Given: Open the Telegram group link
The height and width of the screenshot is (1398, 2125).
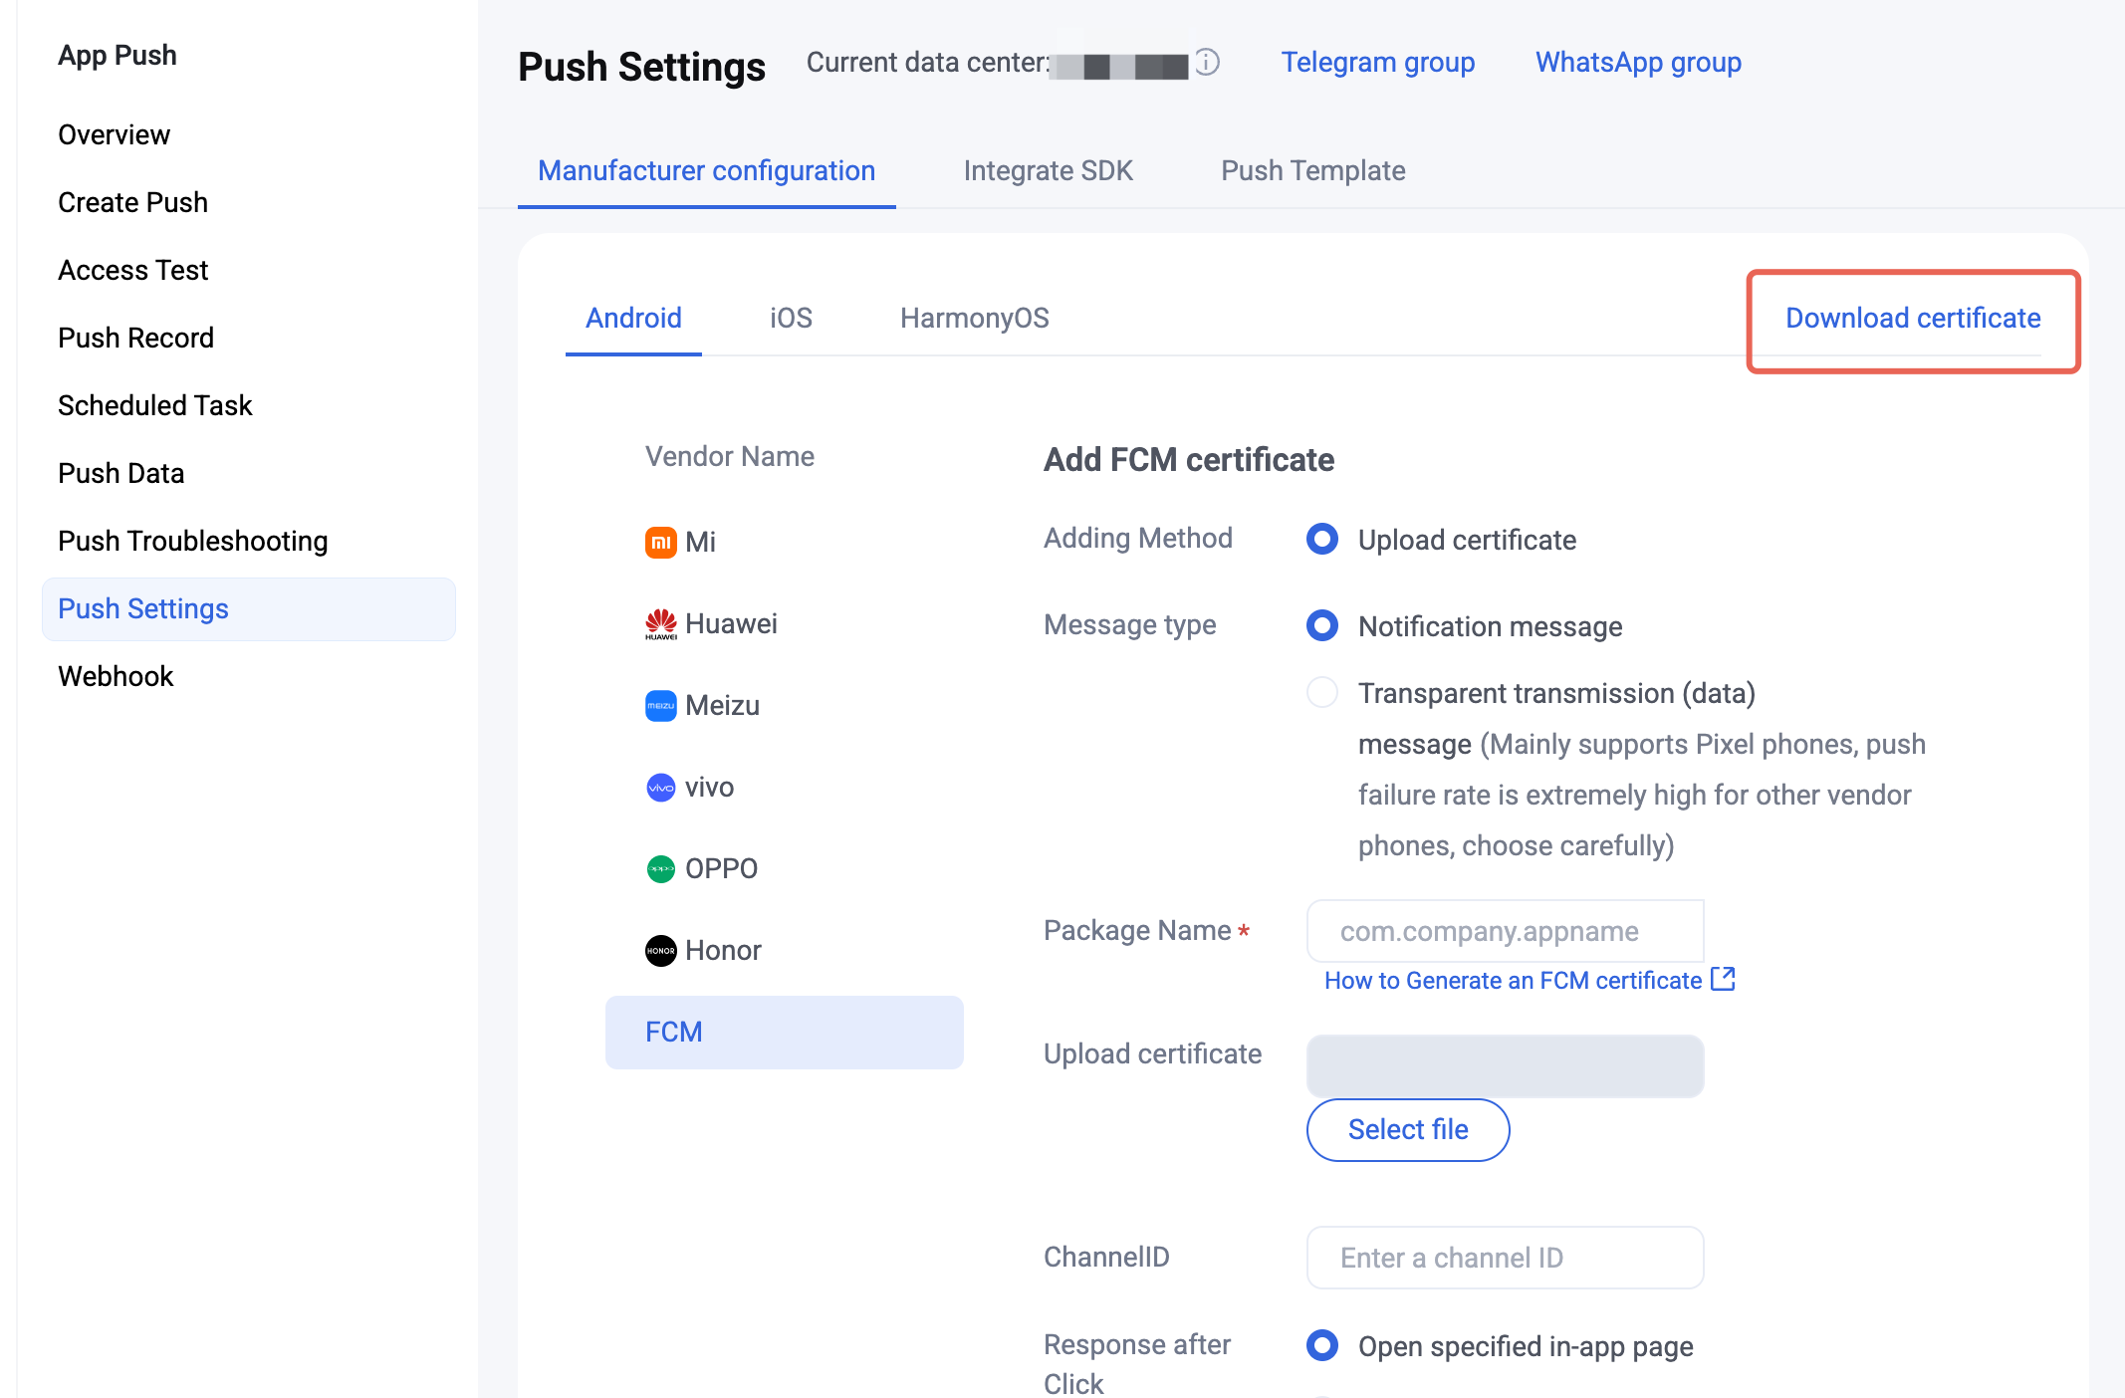Looking at the screenshot, I should [1377, 63].
